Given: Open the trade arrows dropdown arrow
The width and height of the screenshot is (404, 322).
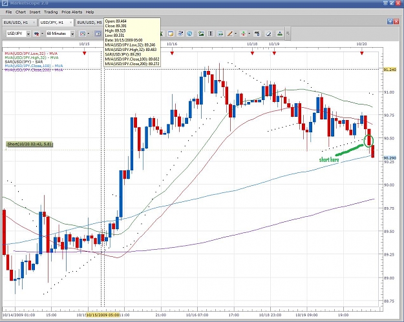Looking at the screenshot, I should pos(249,34).
